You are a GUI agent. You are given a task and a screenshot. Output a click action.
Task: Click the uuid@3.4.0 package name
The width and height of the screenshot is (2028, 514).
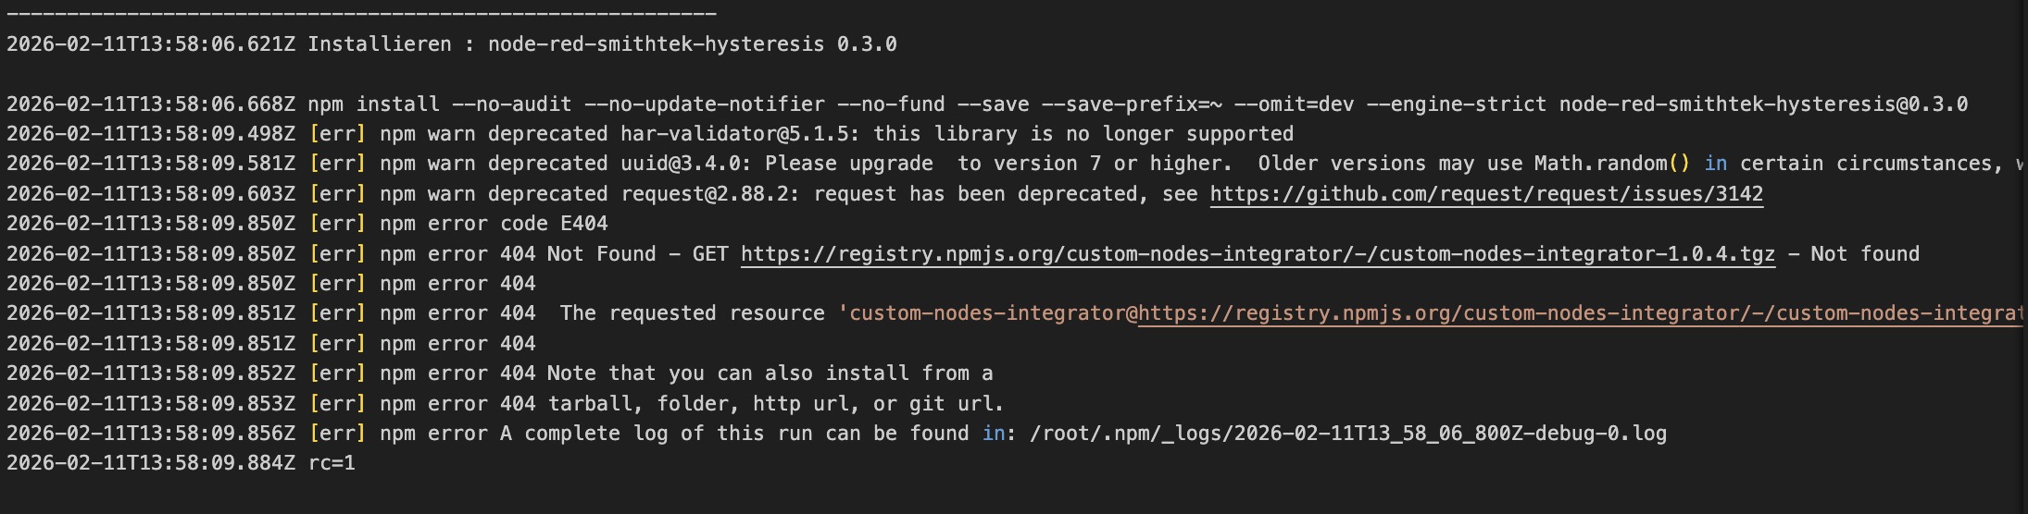681,164
